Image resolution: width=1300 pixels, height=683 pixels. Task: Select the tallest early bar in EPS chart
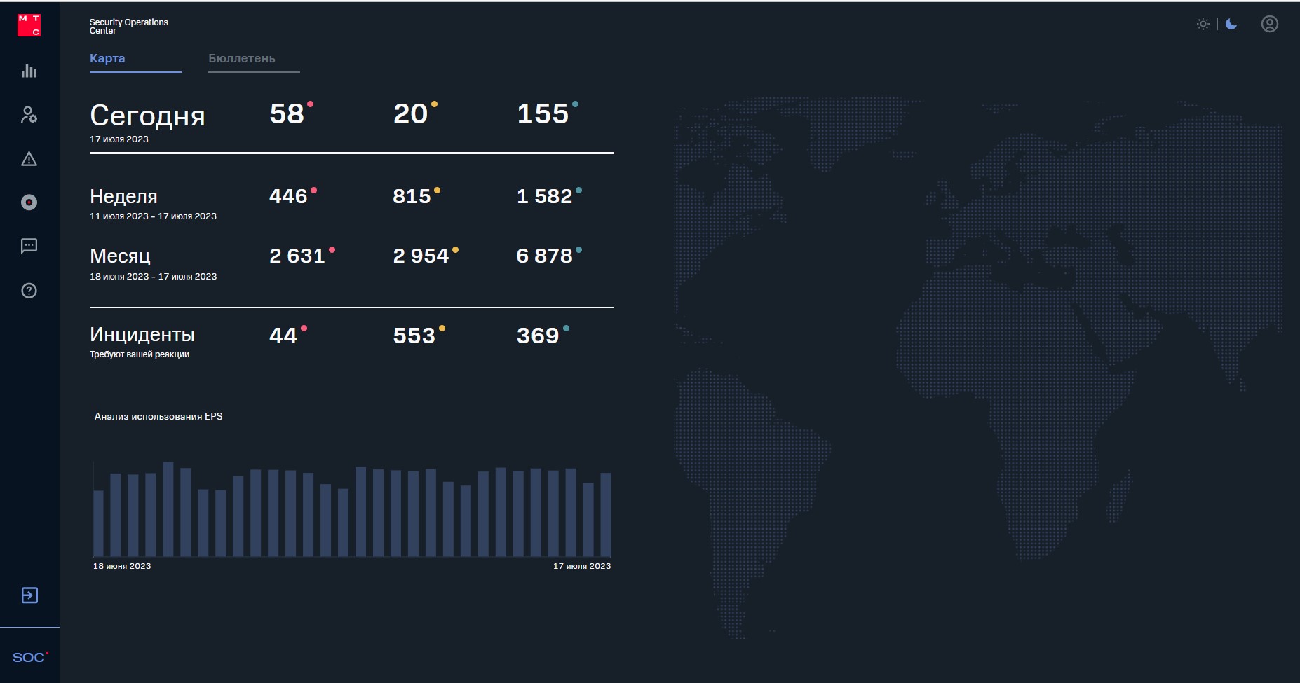click(168, 509)
